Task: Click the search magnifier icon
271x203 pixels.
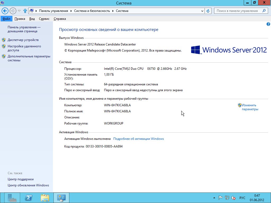Action: (264, 11)
